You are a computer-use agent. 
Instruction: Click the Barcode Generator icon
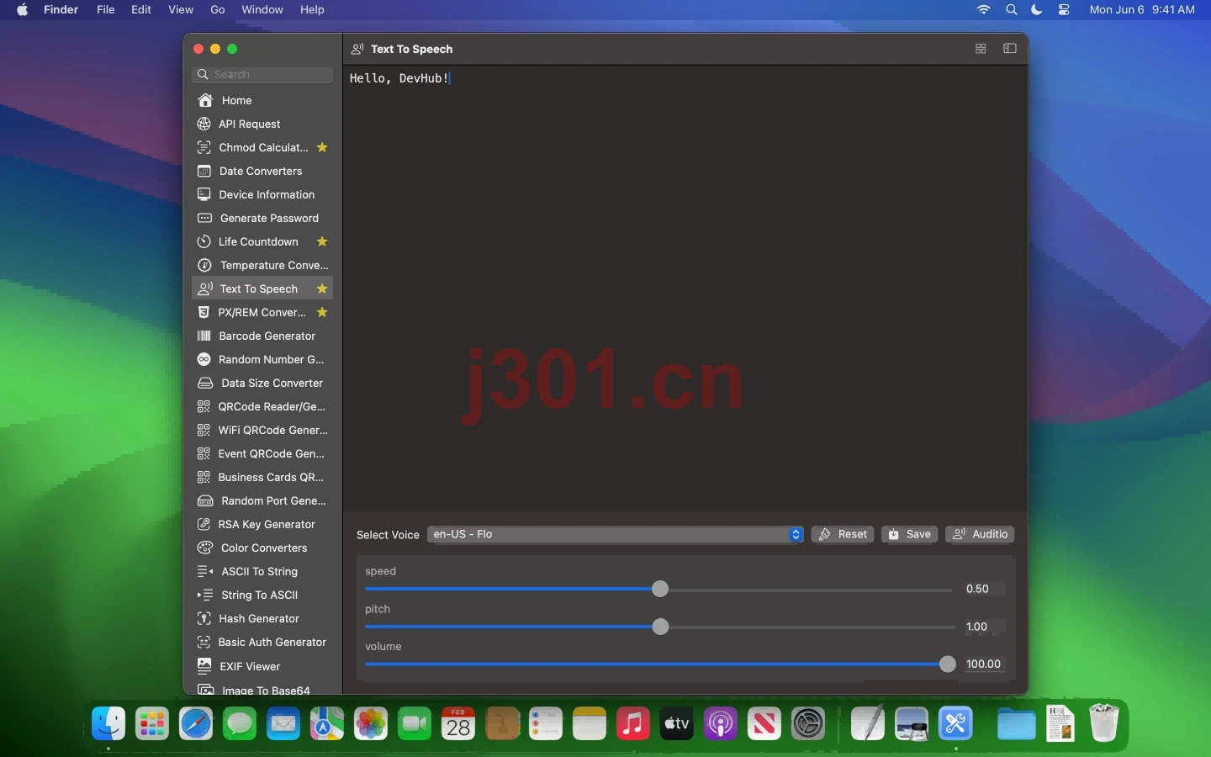tap(204, 336)
